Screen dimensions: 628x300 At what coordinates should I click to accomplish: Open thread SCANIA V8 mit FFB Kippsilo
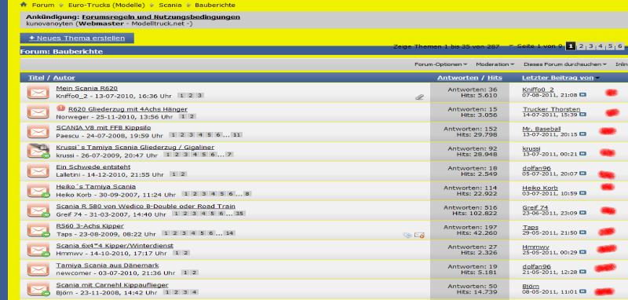point(104,127)
